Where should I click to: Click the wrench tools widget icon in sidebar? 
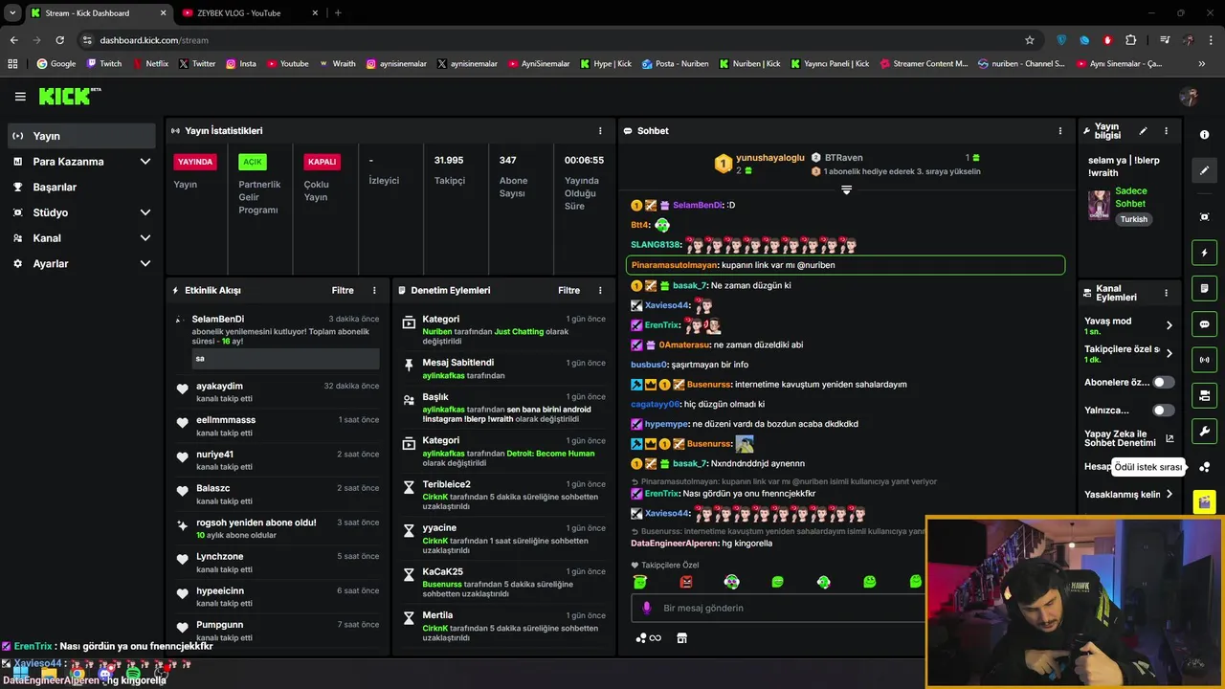coord(1204,431)
